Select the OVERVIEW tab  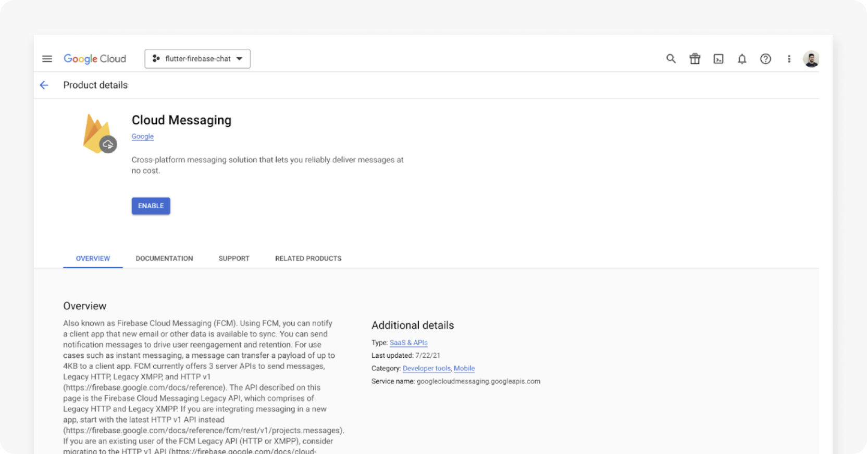(x=93, y=258)
